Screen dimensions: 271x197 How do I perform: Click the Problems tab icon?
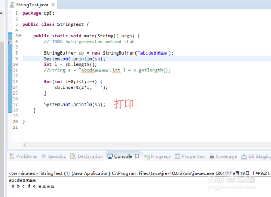coord(11,156)
